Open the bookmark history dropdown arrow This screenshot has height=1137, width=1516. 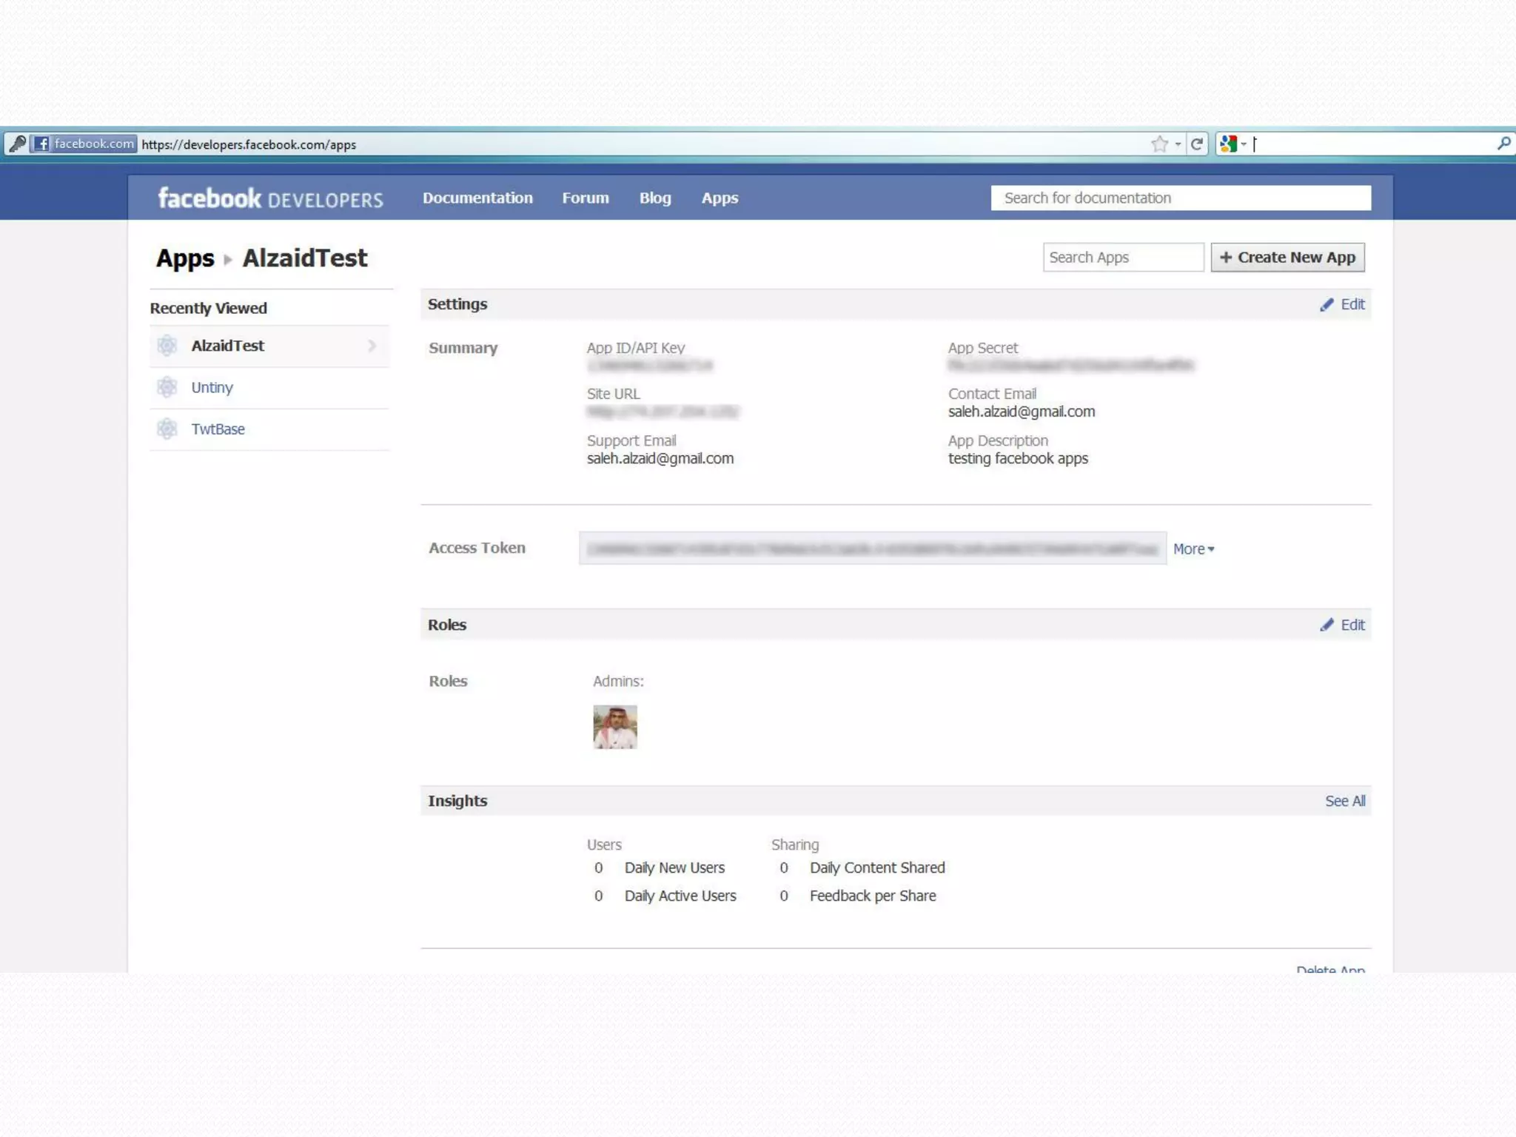point(1178,144)
